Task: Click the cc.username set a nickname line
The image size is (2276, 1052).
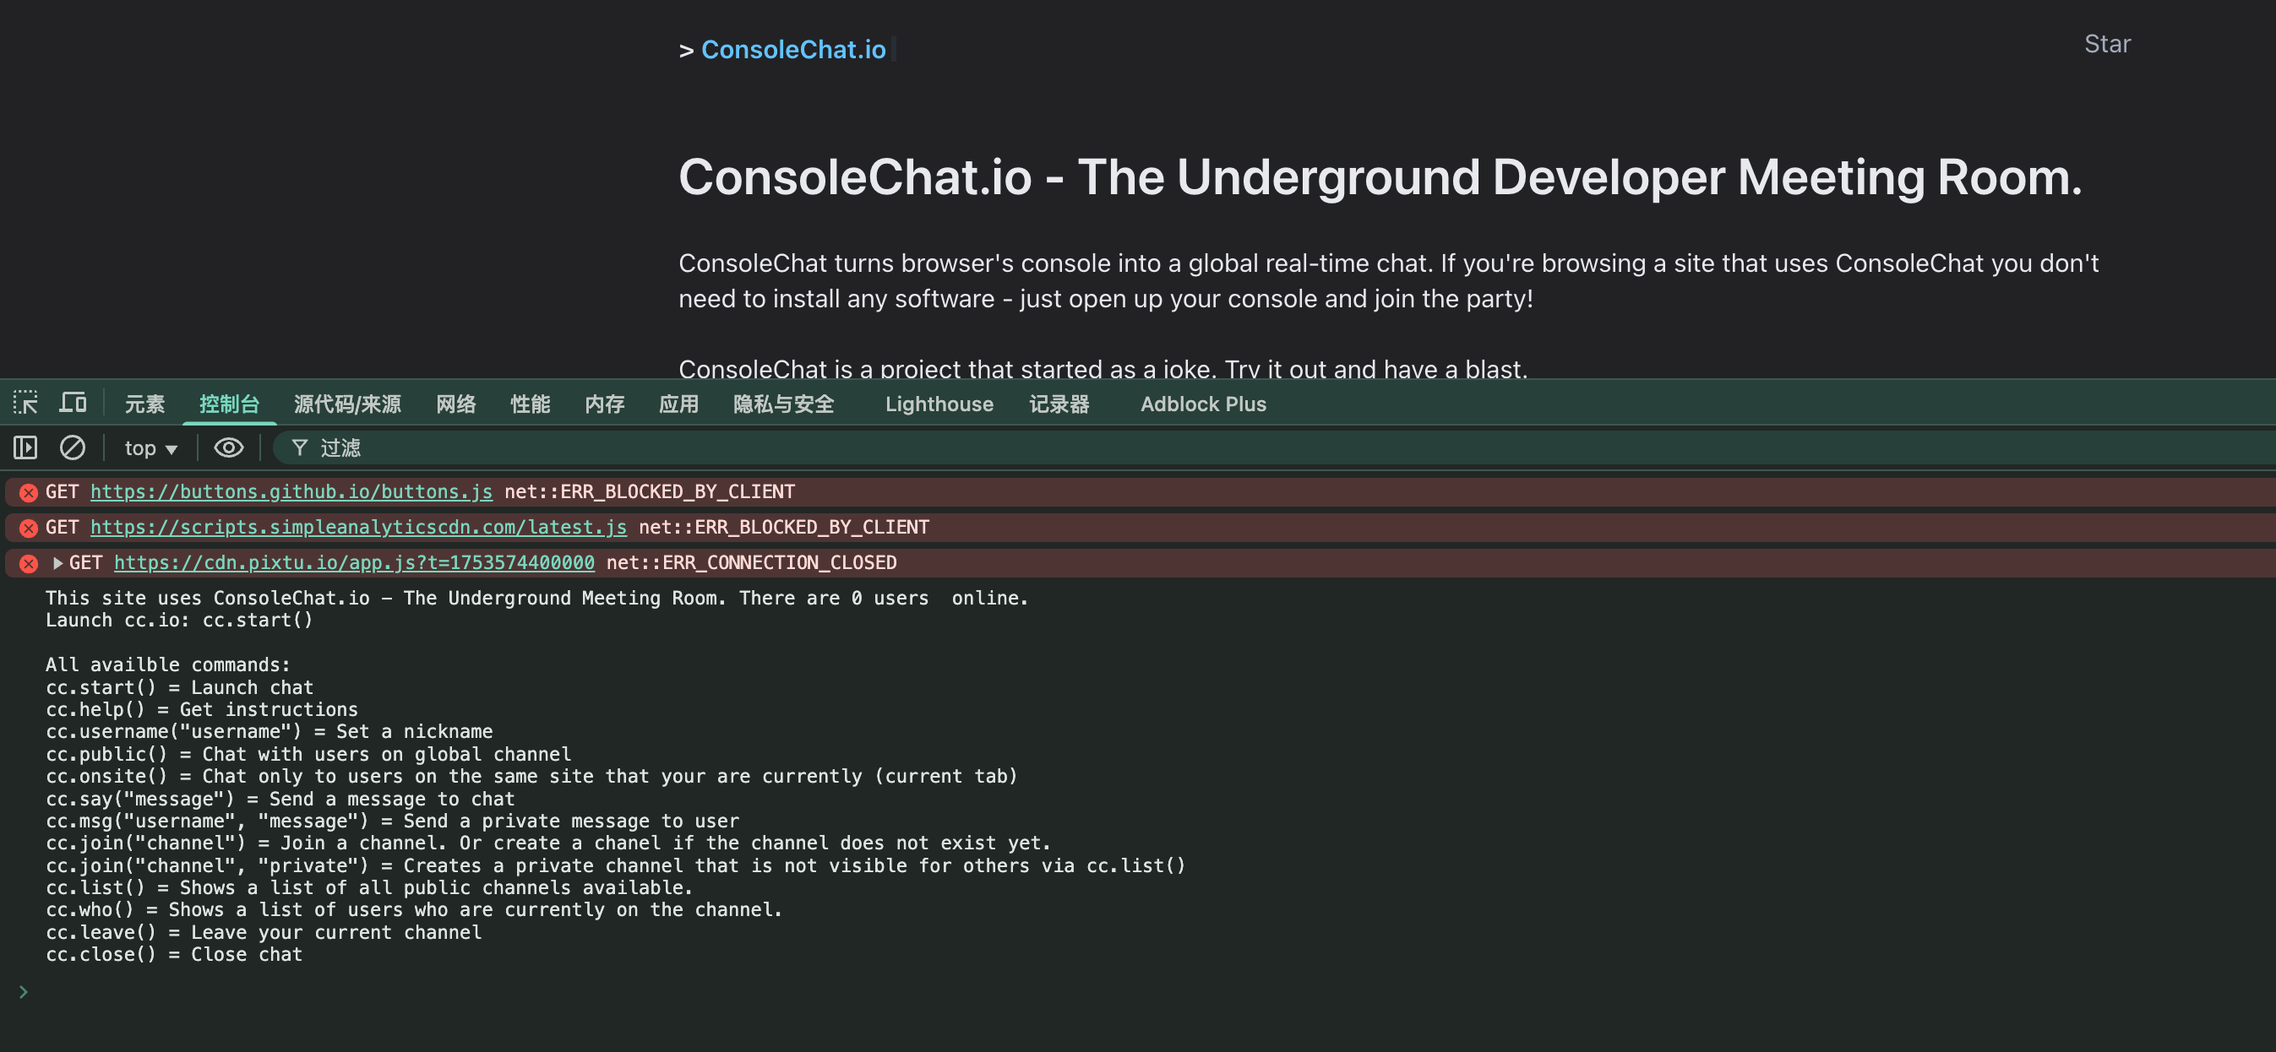Action: point(270,731)
